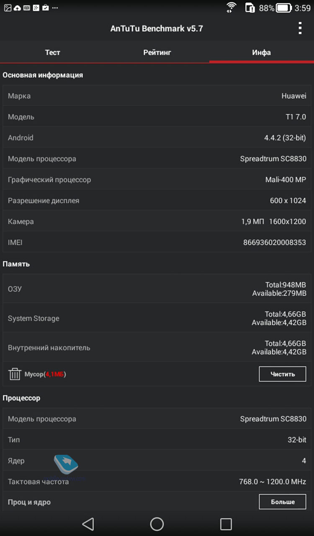Click the Больше button

(x=283, y=502)
